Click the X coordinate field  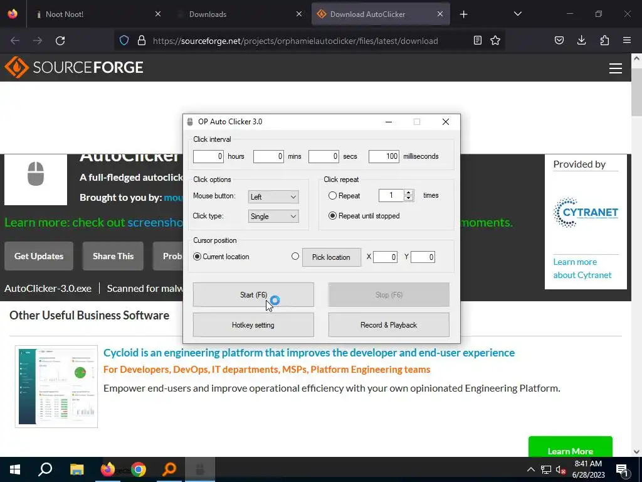(385, 257)
